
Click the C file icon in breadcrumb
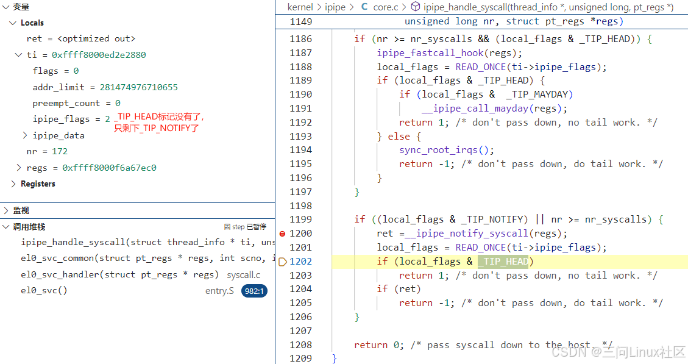(x=364, y=7)
